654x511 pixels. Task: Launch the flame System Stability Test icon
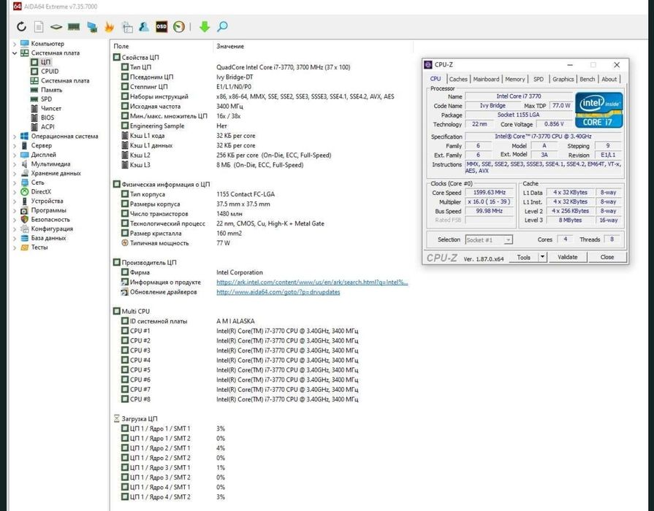click(110, 27)
